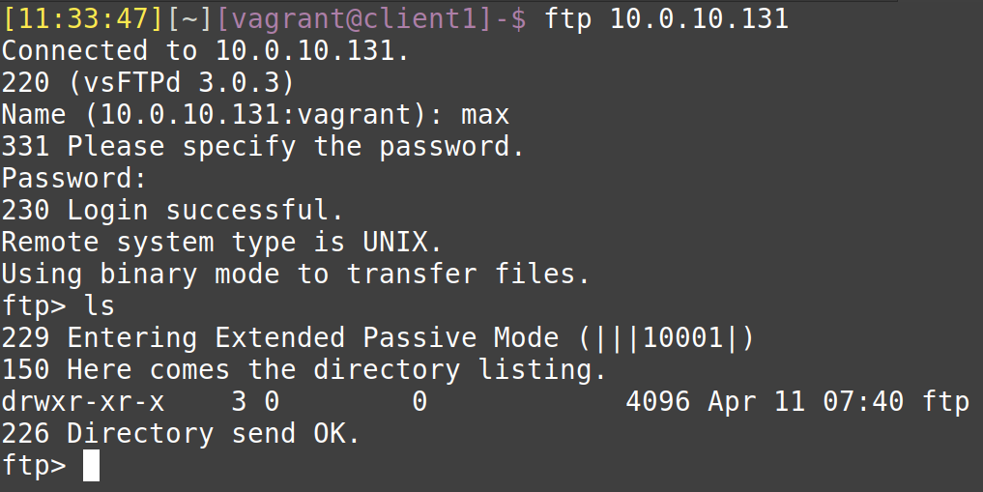Viewport: 983px width, 492px height.
Task: Click the blinking cursor block after ftp prompt
Action: pyautogui.click(x=92, y=465)
